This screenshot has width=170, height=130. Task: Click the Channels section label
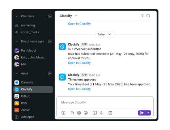[27, 16]
